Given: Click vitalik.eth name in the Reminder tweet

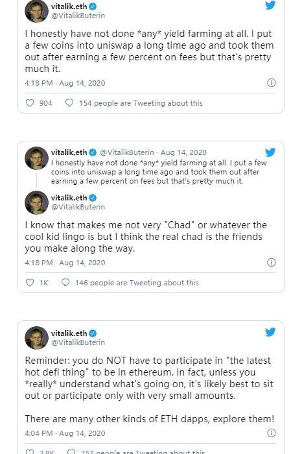Looking at the screenshot, I should tap(69, 333).
